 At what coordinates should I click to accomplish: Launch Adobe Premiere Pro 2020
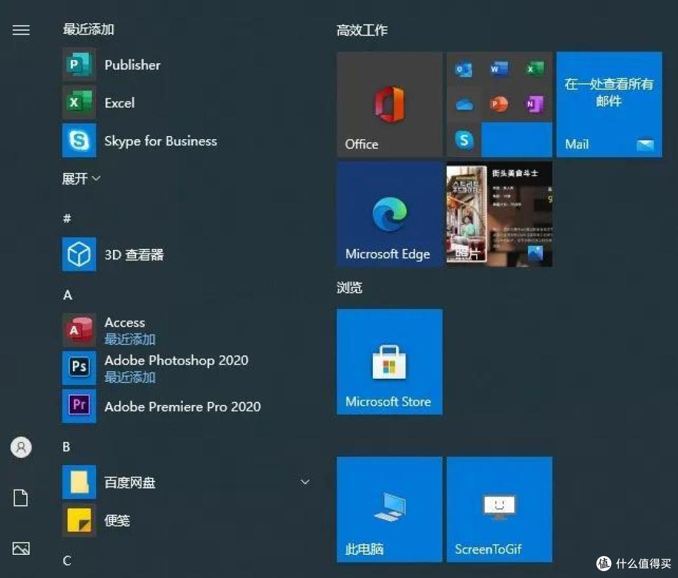point(186,406)
